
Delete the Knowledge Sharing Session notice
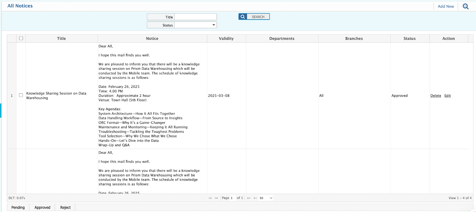[436, 96]
